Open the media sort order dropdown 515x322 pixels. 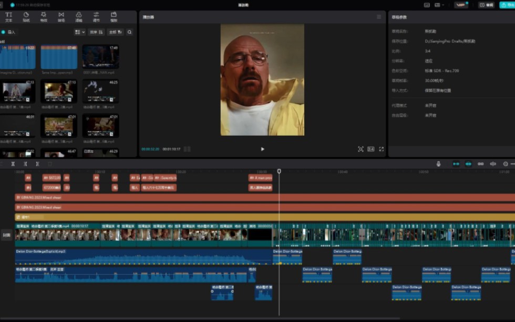pos(96,32)
